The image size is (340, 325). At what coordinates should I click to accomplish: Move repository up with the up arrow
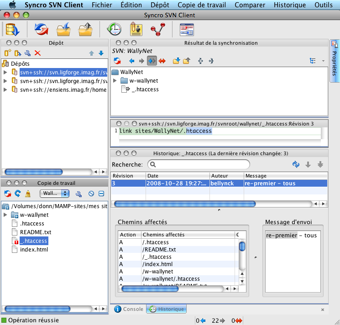[x=92, y=53]
